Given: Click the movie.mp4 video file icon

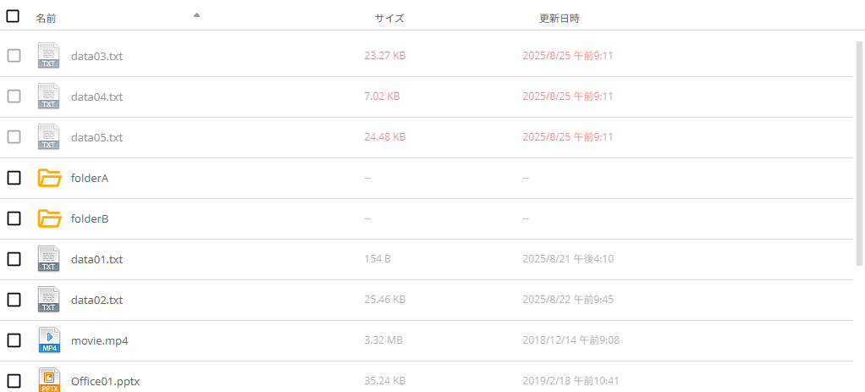Looking at the screenshot, I should pos(49,340).
